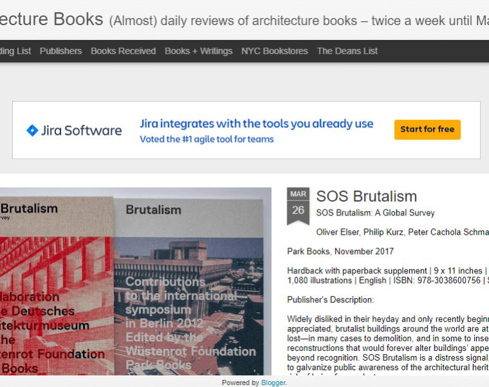Open the Publishers navigation item
489x387 pixels.
tap(61, 51)
